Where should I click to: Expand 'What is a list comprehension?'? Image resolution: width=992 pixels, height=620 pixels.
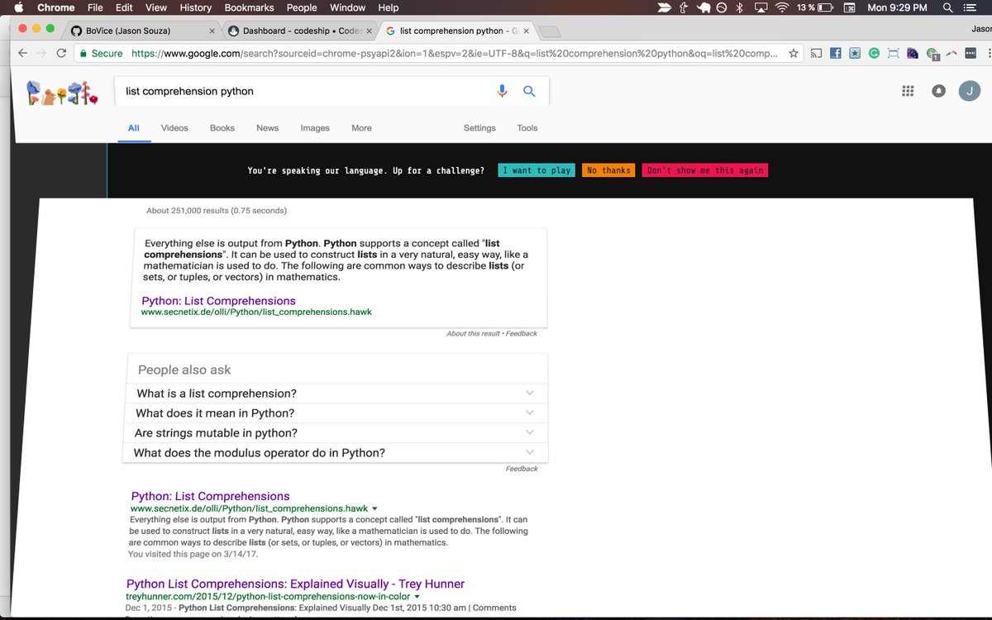point(337,393)
